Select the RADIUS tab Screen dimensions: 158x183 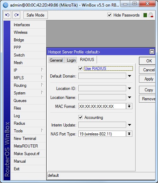point(87,60)
